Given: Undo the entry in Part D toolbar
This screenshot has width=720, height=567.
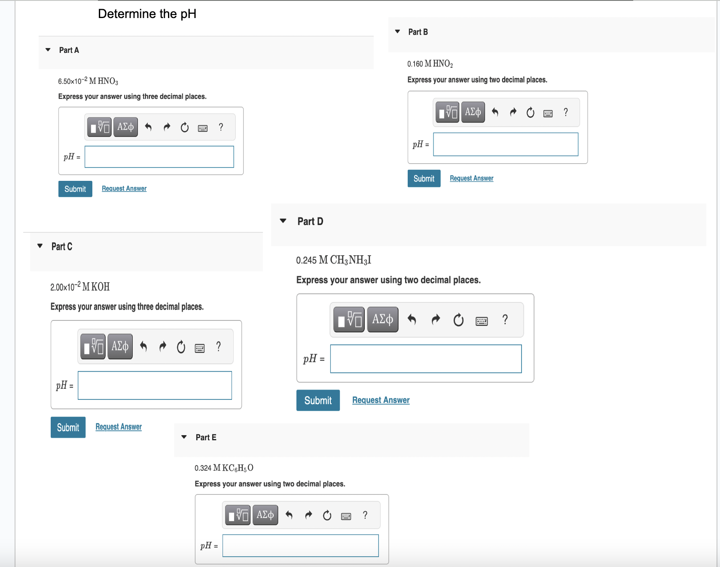Looking at the screenshot, I should pyautogui.click(x=412, y=320).
